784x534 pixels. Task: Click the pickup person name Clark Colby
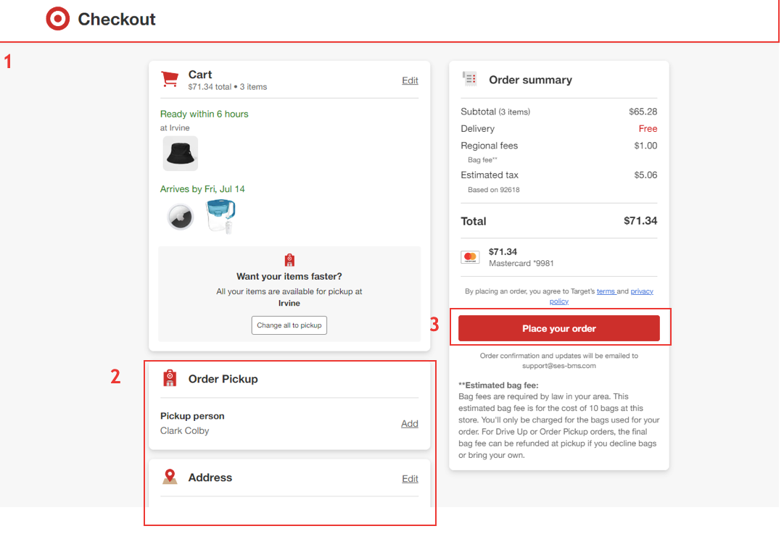(184, 430)
